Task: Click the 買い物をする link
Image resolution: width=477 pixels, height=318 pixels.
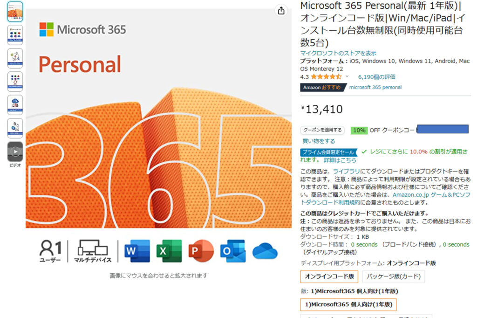Action: click(319, 141)
